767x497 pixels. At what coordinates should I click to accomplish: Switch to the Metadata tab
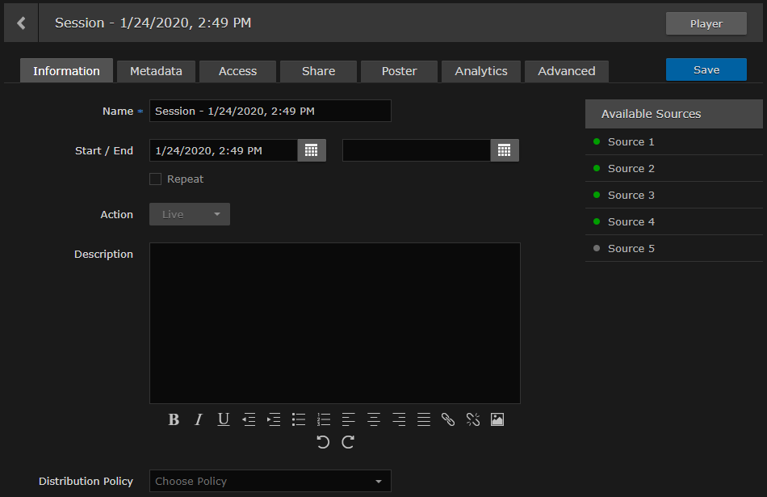(x=156, y=71)
